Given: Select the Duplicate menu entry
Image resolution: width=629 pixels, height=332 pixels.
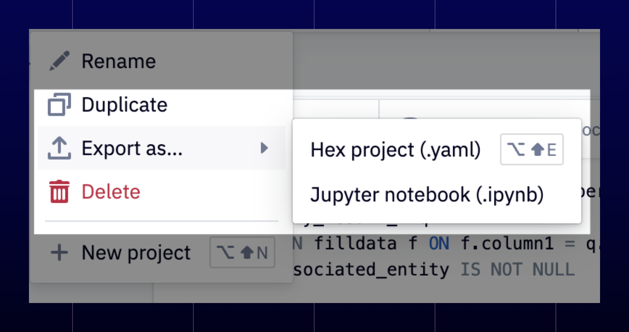Looking at the screenshot, I should [x=161, y=104].
